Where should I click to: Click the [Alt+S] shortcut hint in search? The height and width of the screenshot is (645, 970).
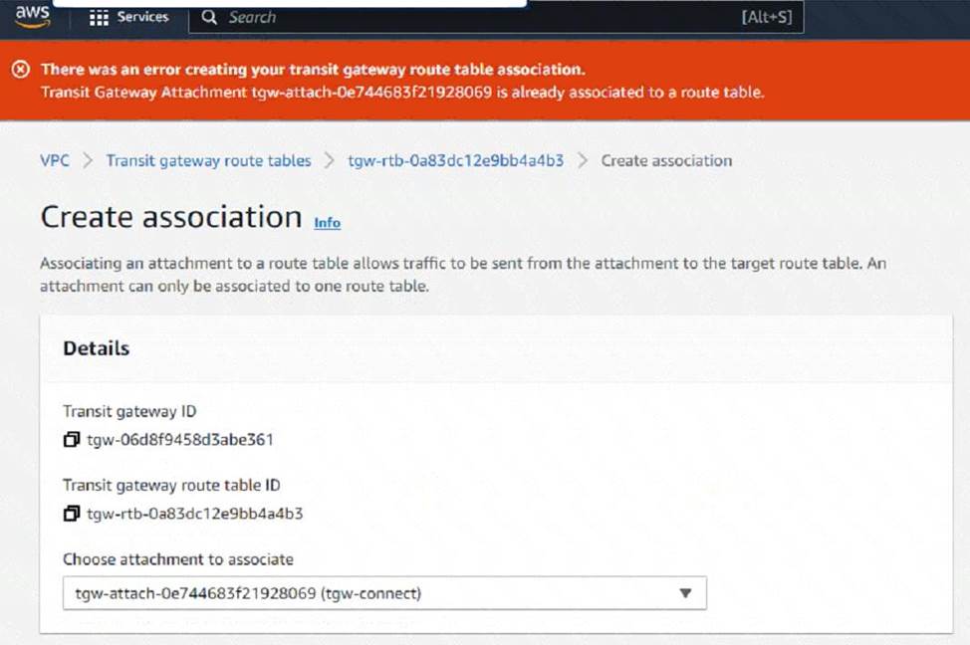767,17
